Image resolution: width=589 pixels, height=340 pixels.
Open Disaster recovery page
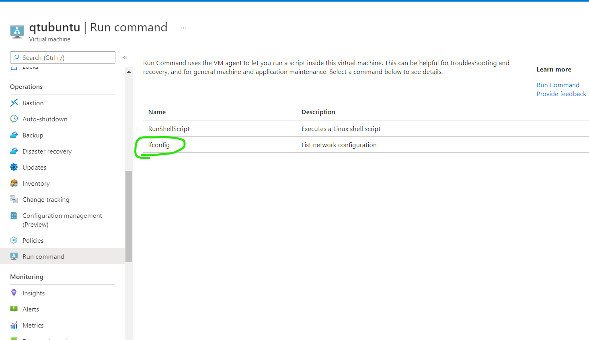coord(47,151)
